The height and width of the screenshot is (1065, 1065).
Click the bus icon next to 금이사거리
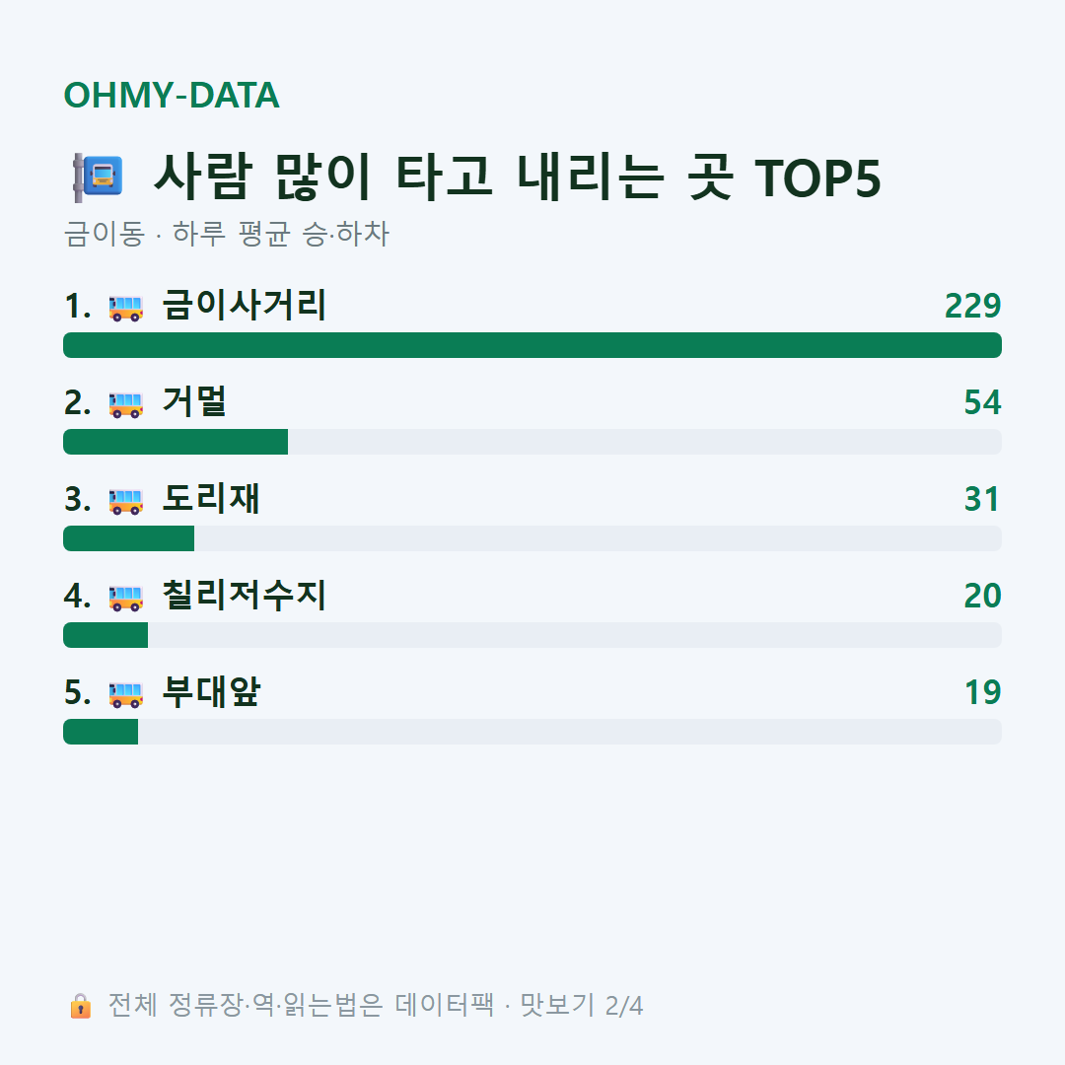(125, 308)
